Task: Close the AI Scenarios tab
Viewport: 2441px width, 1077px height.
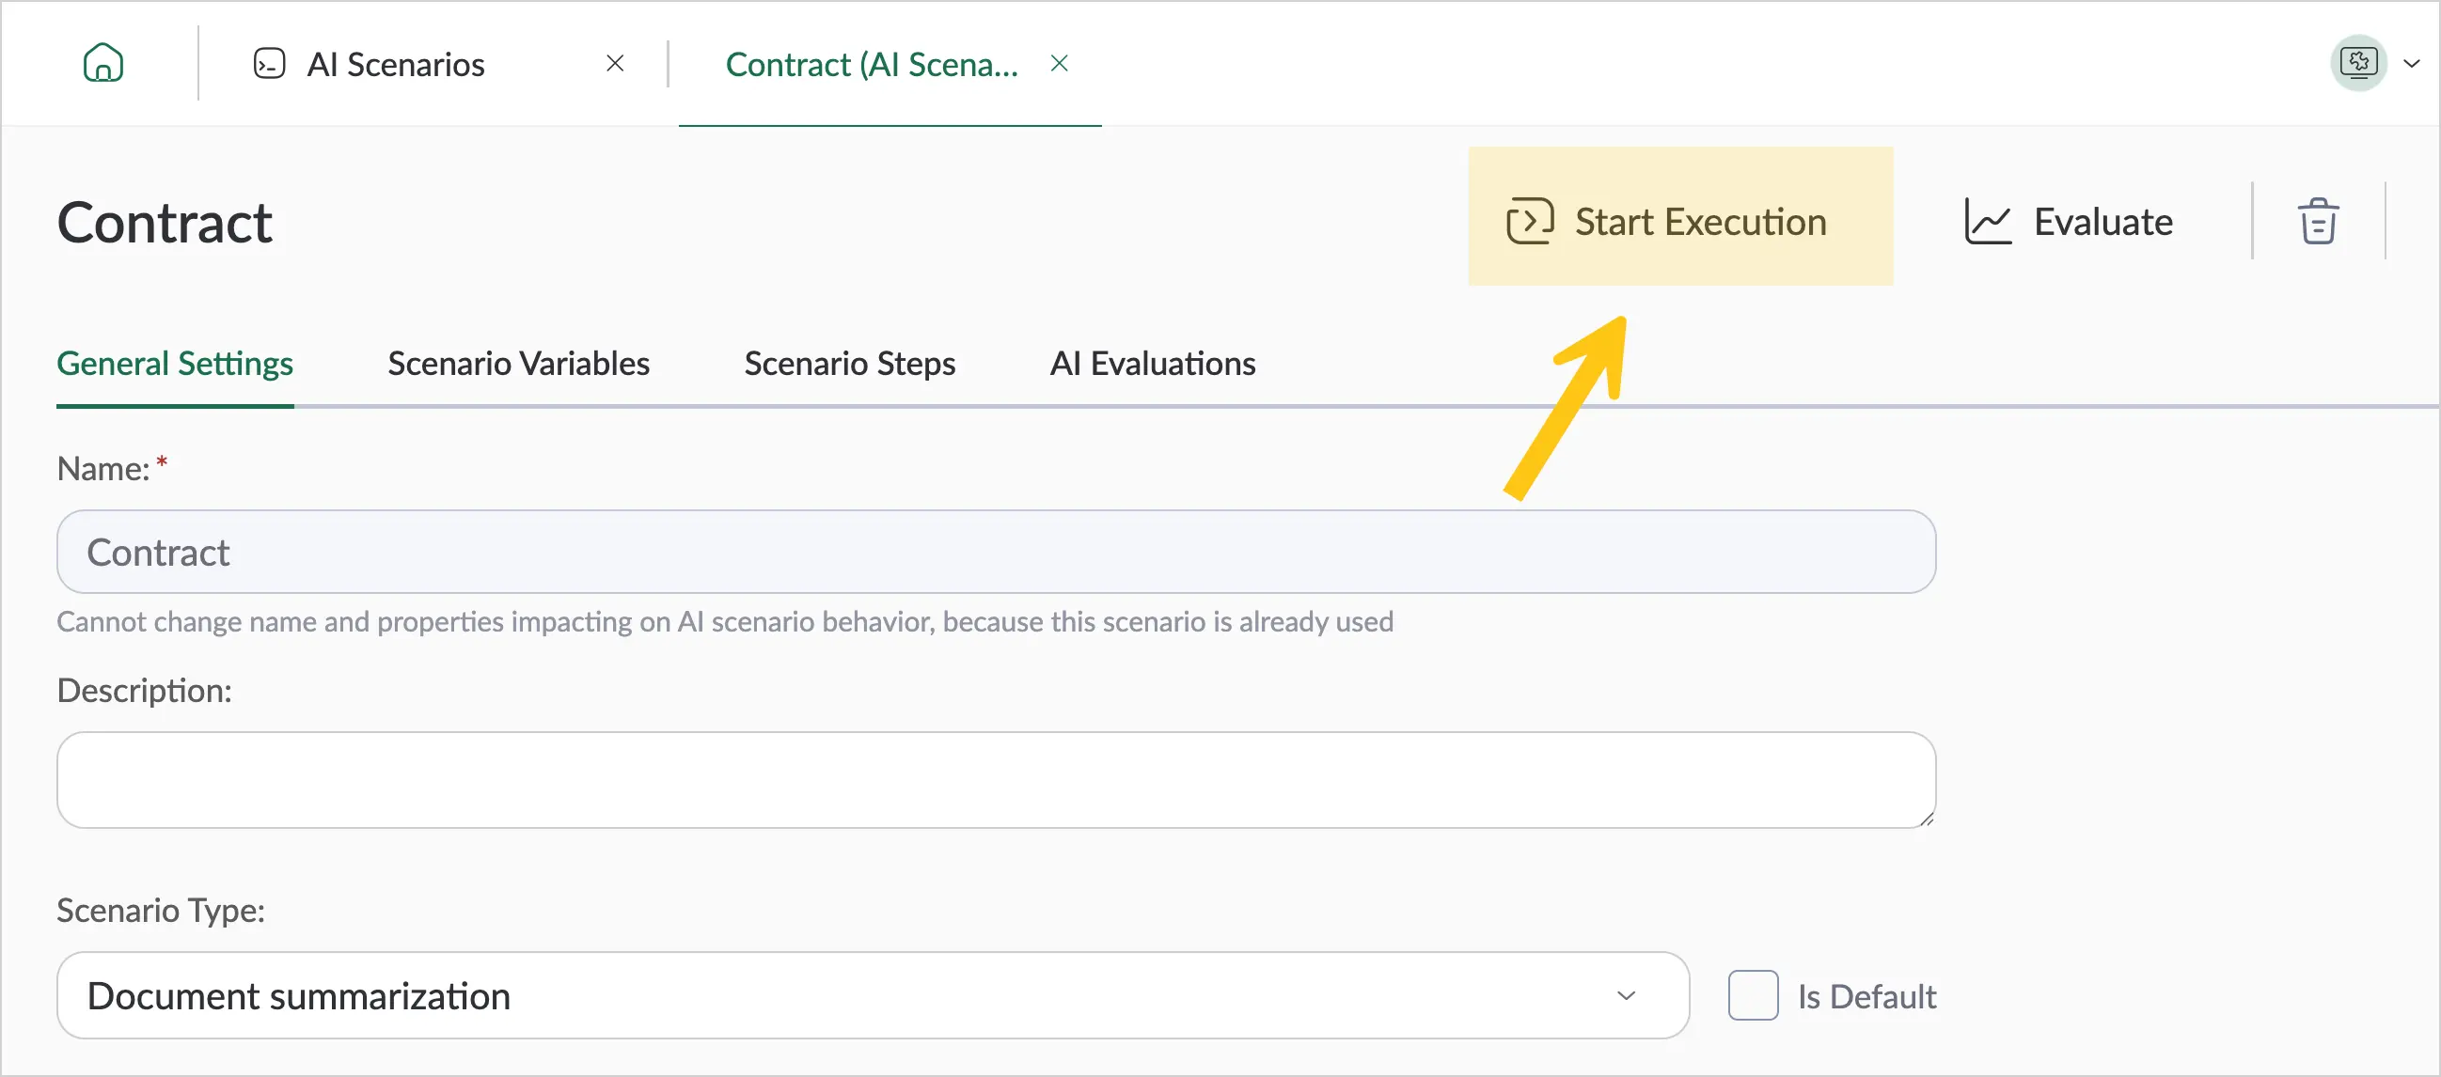Action: coord(615,64)
